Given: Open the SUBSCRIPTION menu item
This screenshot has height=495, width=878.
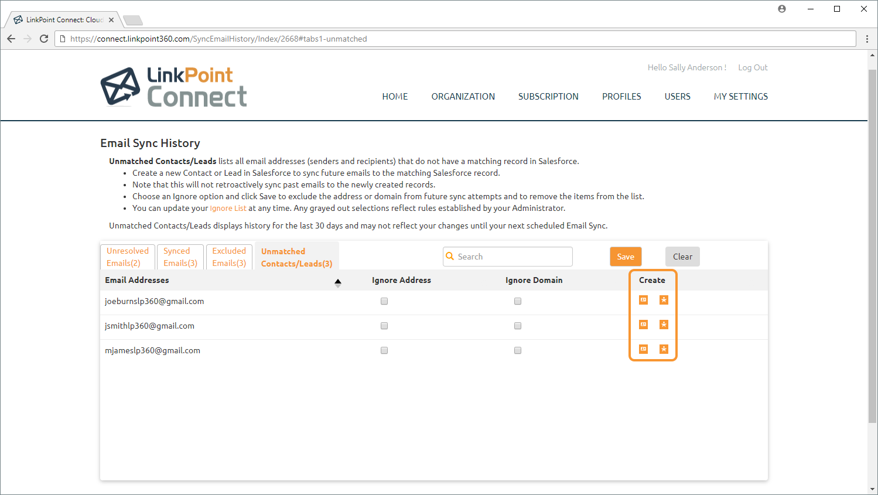Looking at the screenshot, I should 548,97.
